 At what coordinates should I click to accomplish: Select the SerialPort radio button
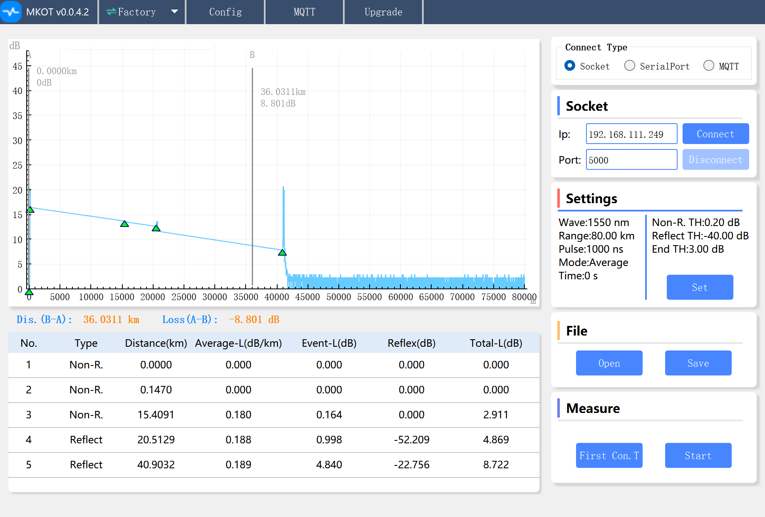point(630,66)
